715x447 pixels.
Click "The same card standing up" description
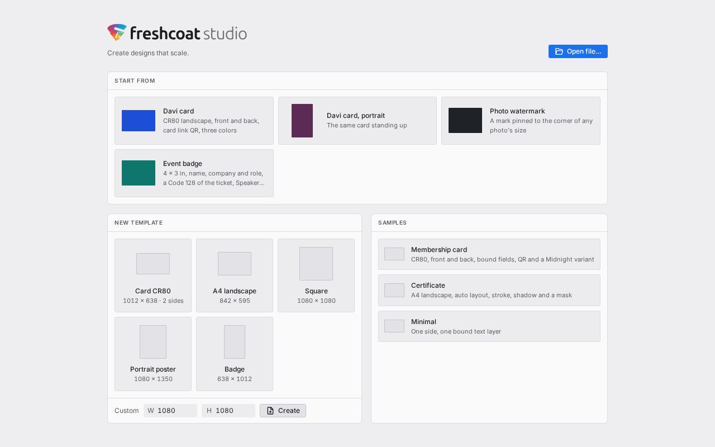(367, 125)
